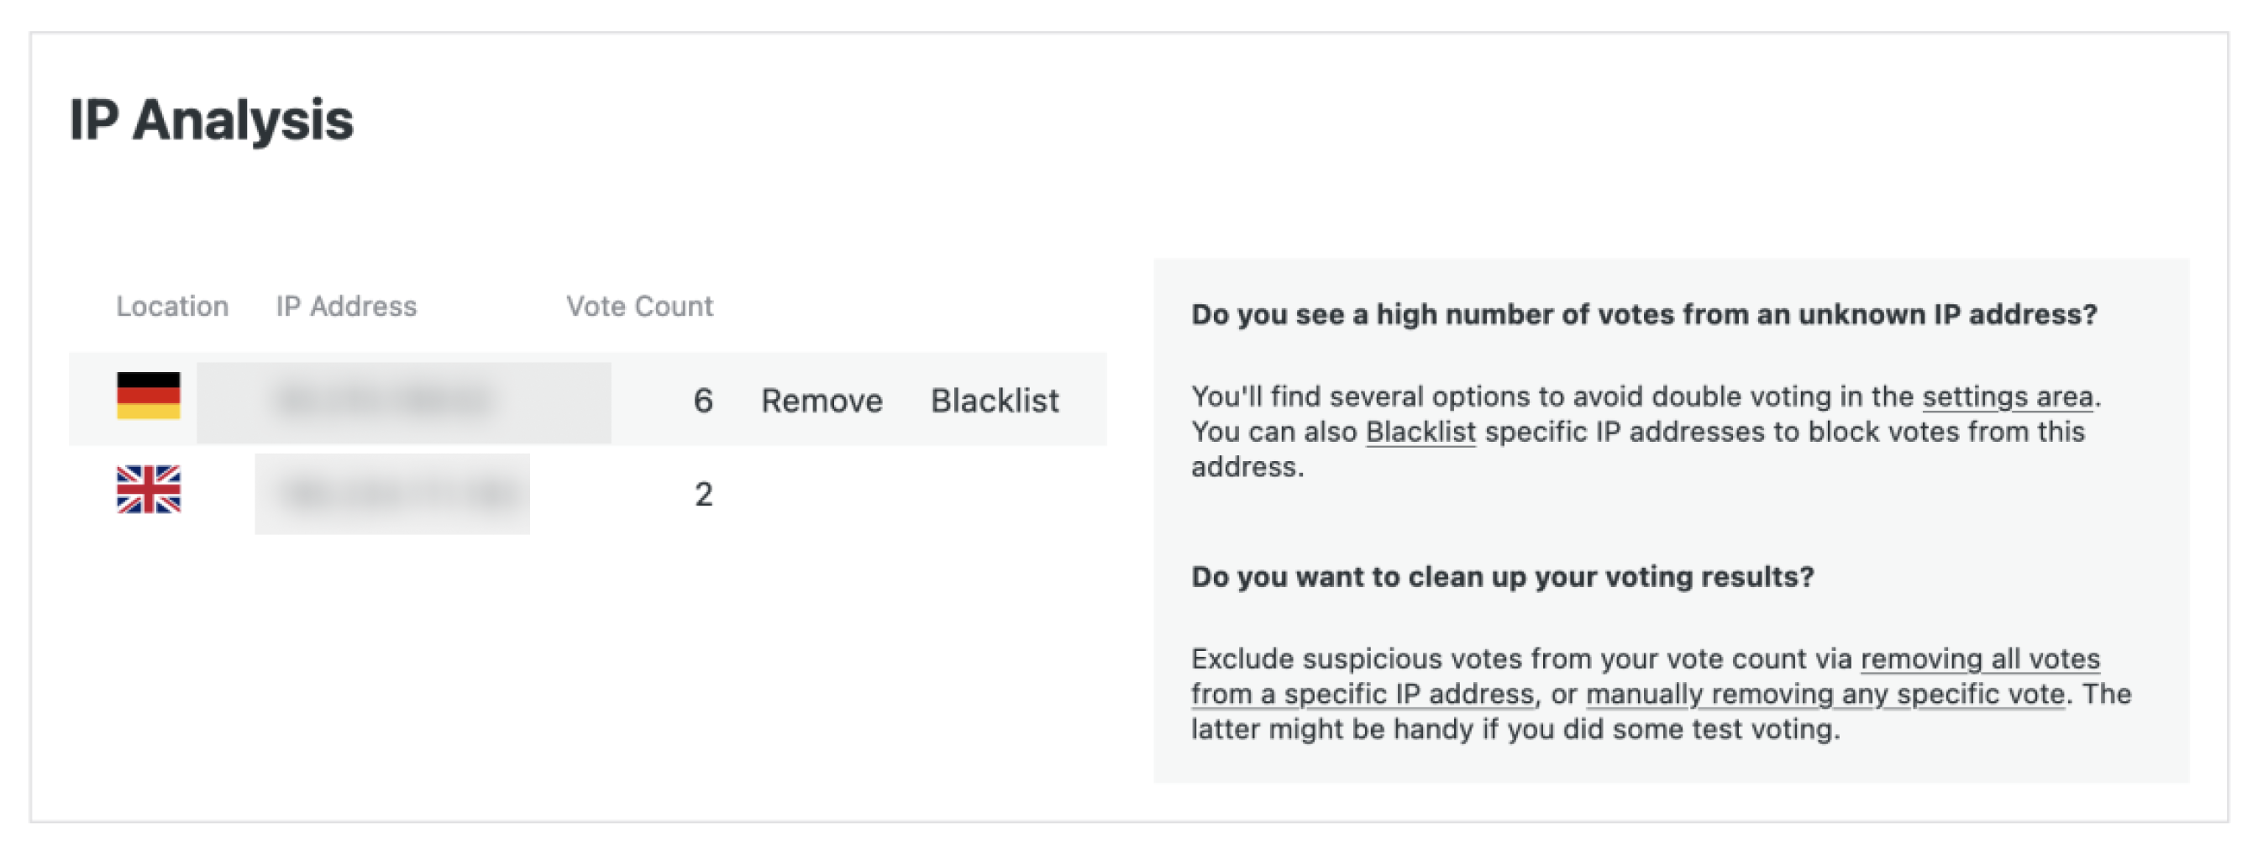Image resolution: width=2258 pixels, height=850 pixels.
Task: Click the vote count value 2
Action: (x=703, y=494)
